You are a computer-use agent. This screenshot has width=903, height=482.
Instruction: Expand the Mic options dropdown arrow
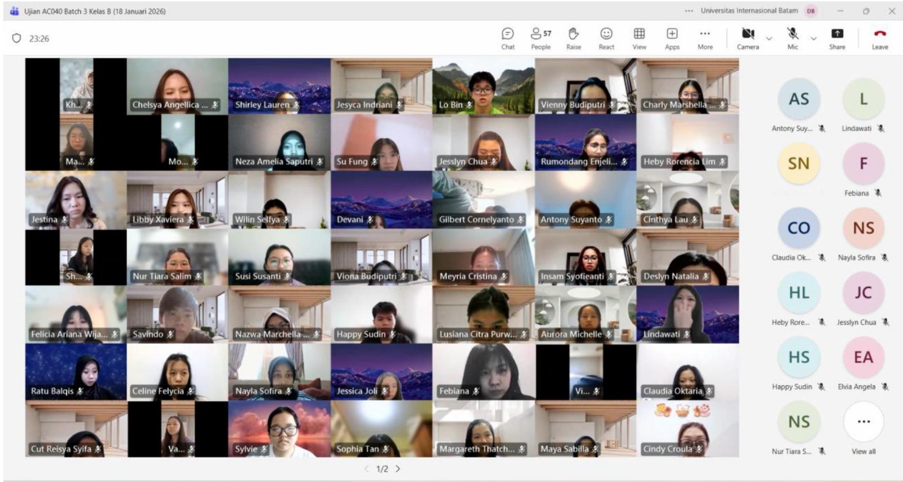814,38
